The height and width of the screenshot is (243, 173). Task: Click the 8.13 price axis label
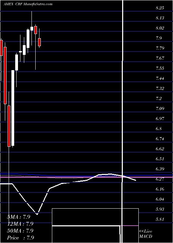coord(160,18)
